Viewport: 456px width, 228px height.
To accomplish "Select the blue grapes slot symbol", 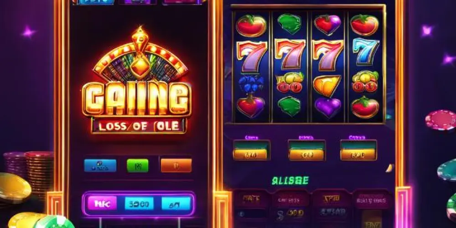I will pos(251,84).
